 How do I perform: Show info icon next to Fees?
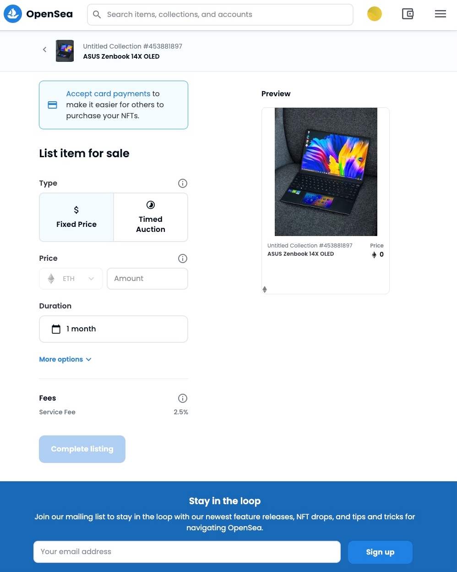click(183, 398)
